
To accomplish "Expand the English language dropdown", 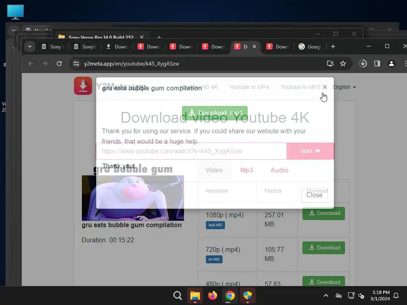I will coord(344,87).
